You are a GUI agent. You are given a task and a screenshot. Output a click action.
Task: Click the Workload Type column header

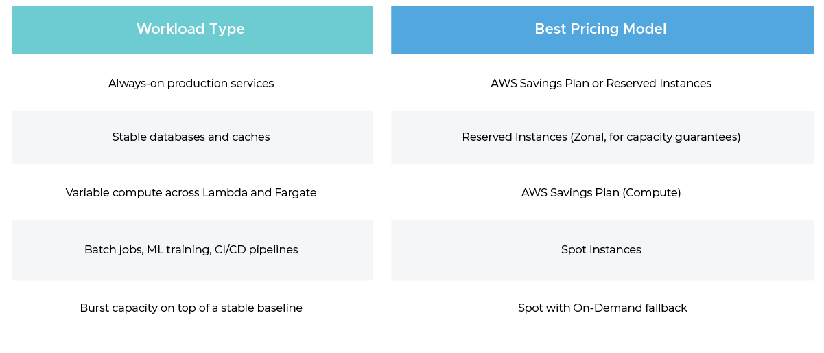pyautogui.click(x=192, y=30)
